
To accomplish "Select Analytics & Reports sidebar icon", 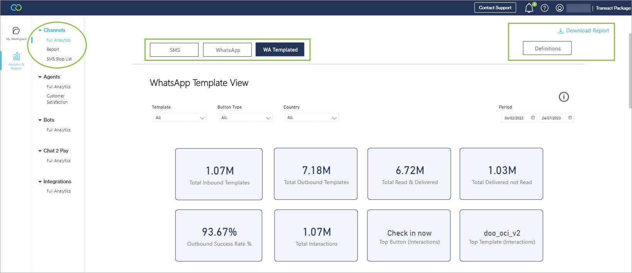I will (16, 60).
